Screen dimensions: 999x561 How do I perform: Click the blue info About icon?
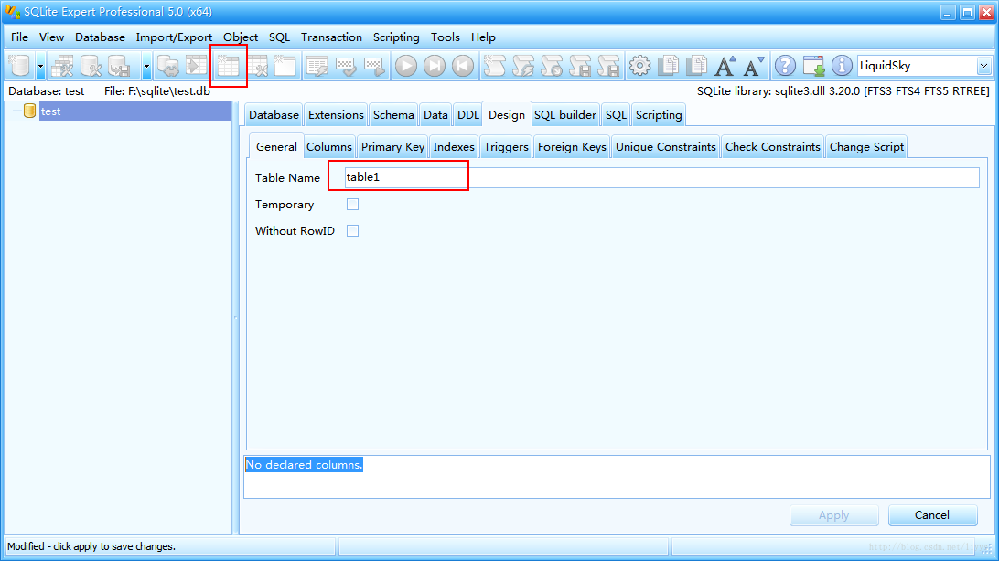coord(842,66)
